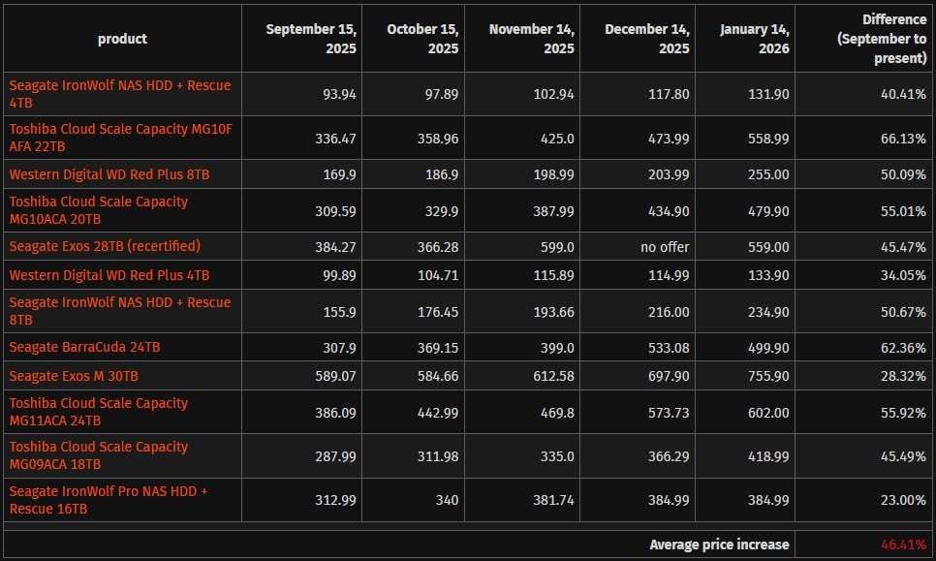The width and height of the screenshot is (936, 561).
Task: Click the September 15, 2025 column header
Action: (x=311, y=39)
